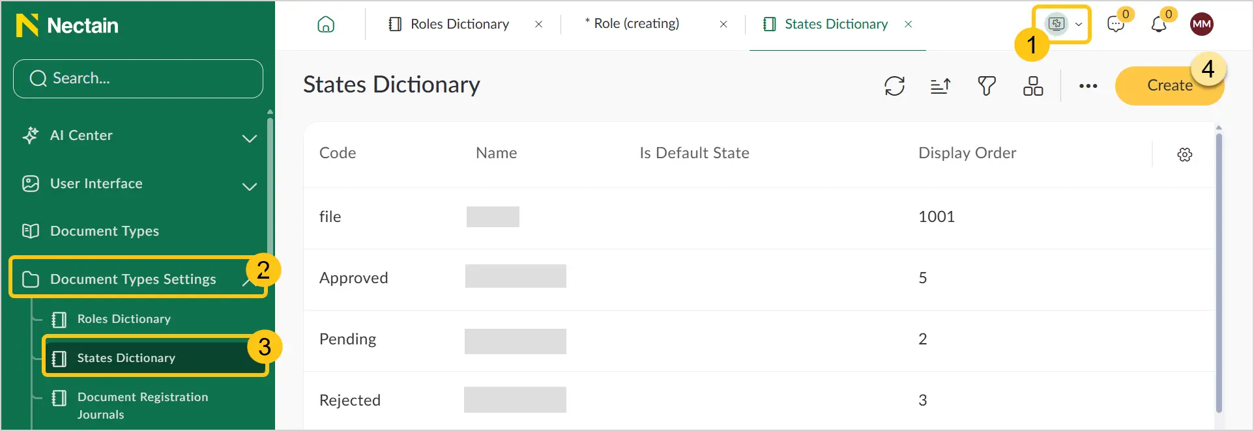Open the three-dots more actions menu
This screenshot has height=431, width=1254.
(1088, 86)
